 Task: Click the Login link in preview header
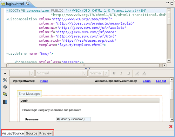pos(146,81)
